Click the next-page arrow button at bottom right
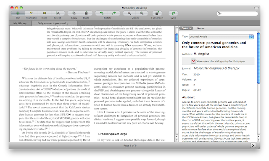Screen dimensions: 269x161 coord(253,145)
